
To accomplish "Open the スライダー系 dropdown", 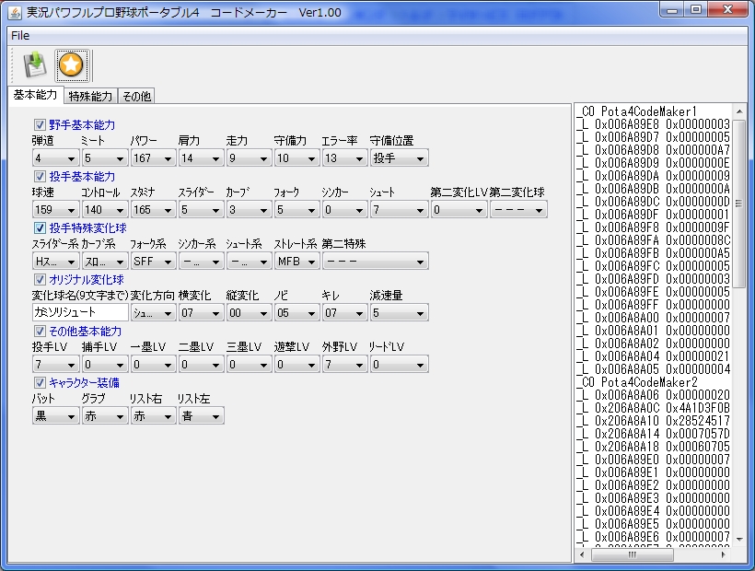I will pyautogui.click(x=55, y=261).
